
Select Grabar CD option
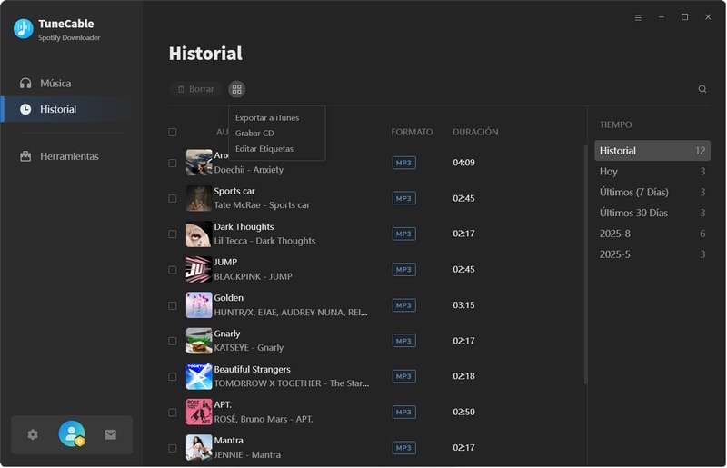pos(254,133)
